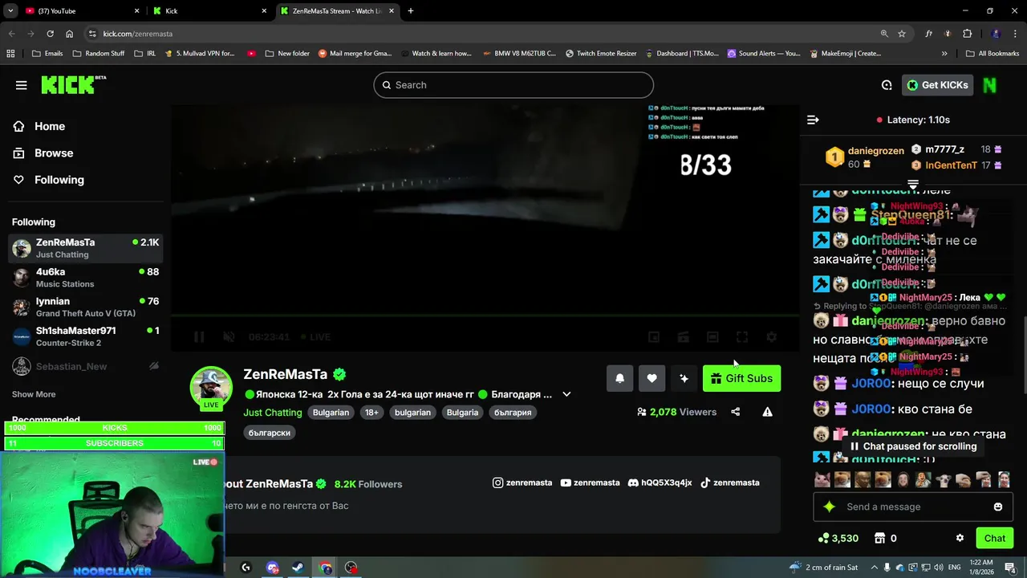Open ZenReMasTa YouTube link
The width and height of the screenshot is (1027, 578).
[590, 482]
